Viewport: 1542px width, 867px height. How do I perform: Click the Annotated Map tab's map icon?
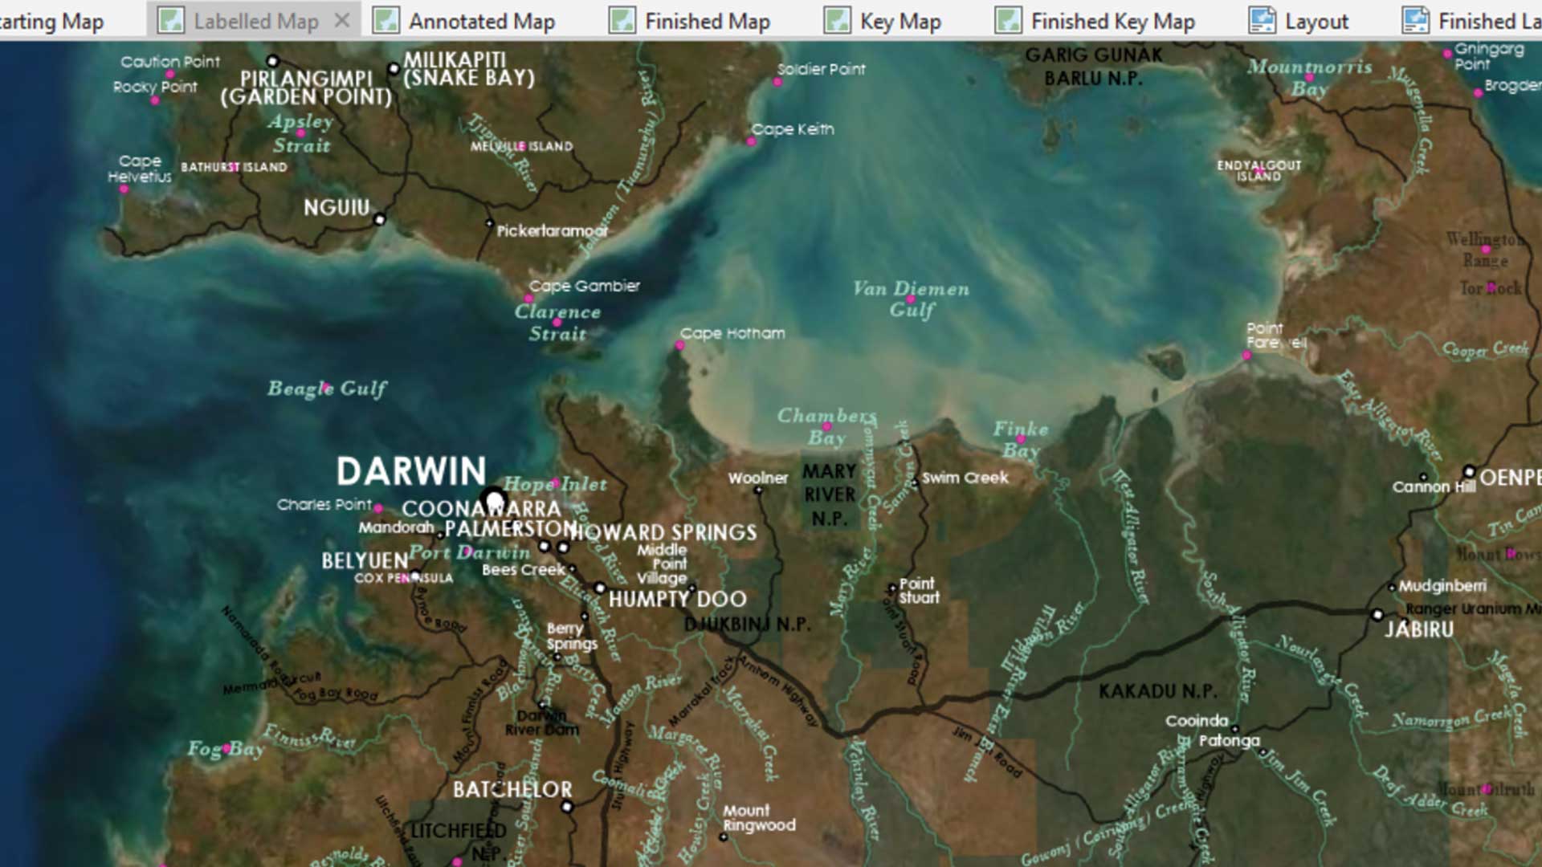pos(385,21)
